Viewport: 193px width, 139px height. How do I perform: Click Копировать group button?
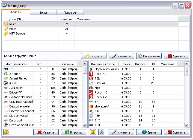point(149,56)
